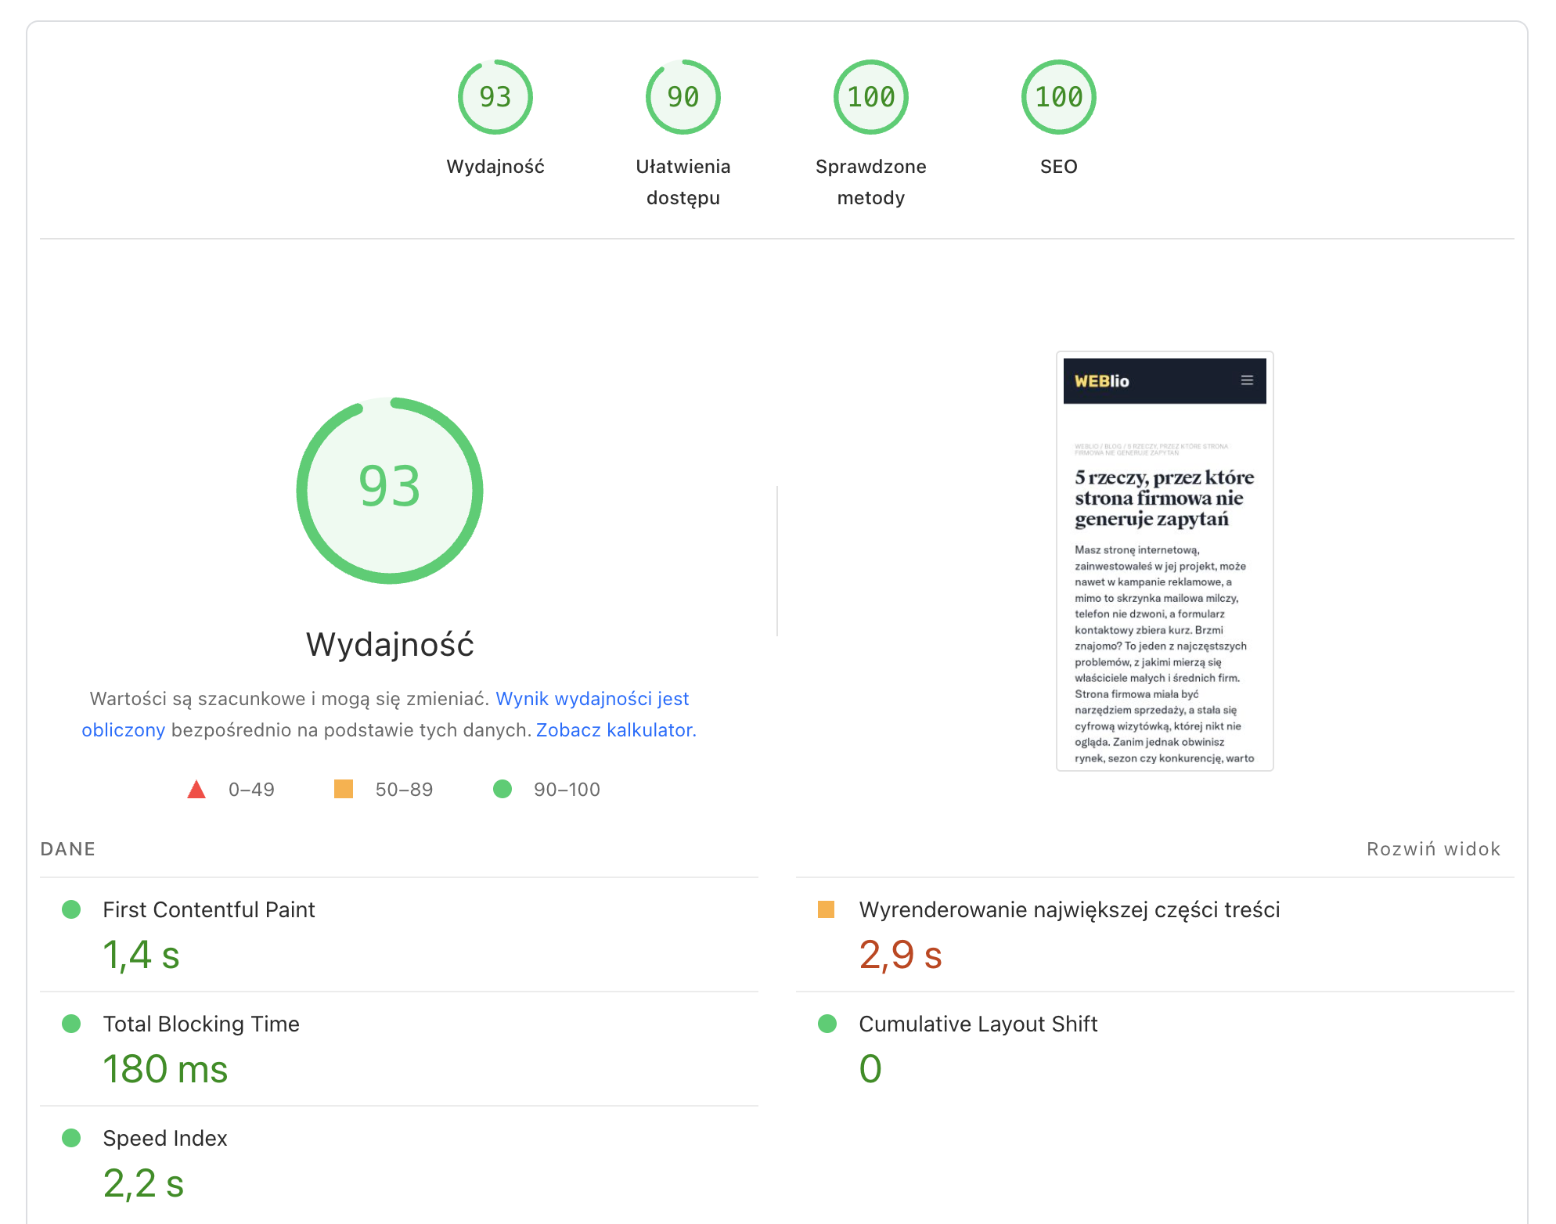Click the '180 ms' metric value
Image resolution: width=1556 pixels, height=1224 pixels.
pos(165,1069)
